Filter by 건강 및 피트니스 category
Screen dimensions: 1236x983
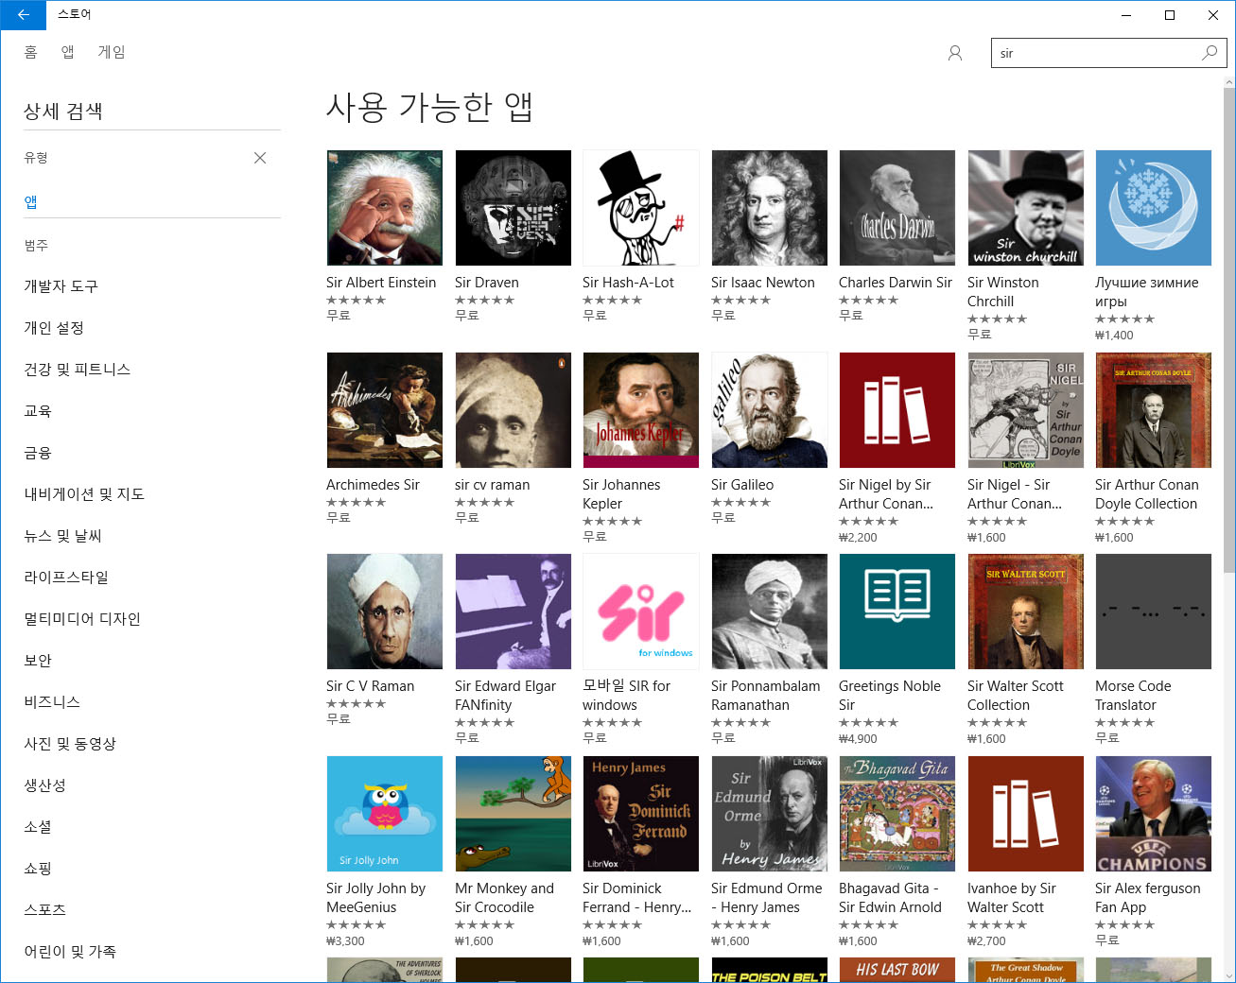tap(77, 370)
